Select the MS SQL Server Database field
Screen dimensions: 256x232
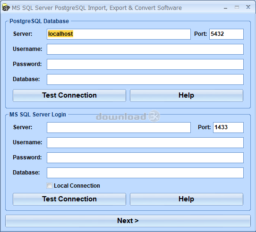tap(145, 173)
